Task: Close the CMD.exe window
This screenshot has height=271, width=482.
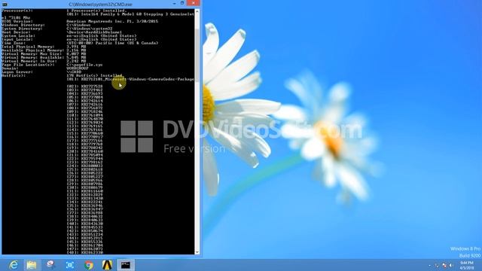Action: [193, 3]
